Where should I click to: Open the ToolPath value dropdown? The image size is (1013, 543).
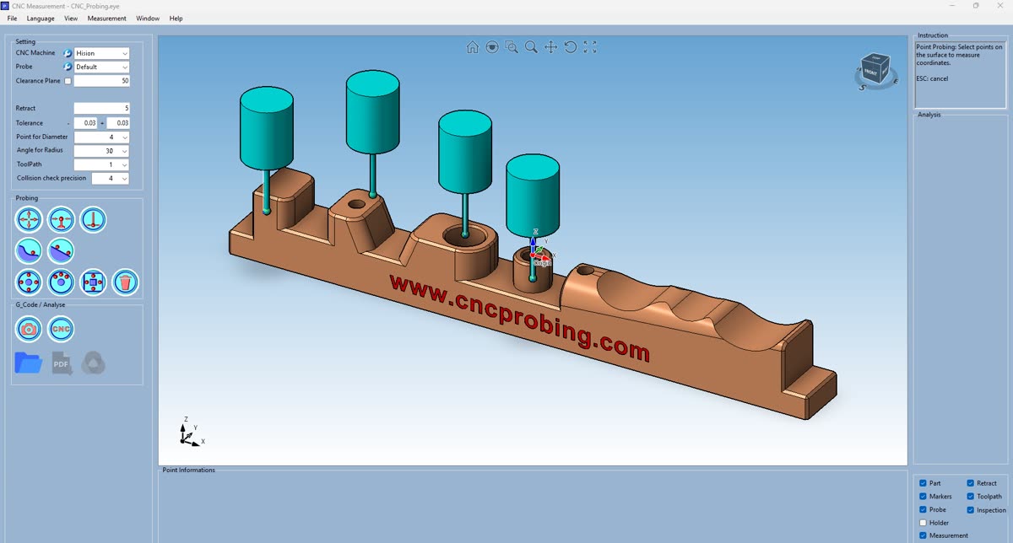click(102, 164)
